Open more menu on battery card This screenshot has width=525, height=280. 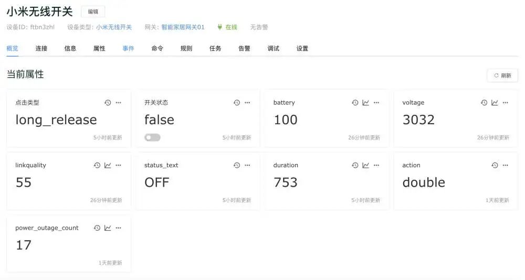376,103
